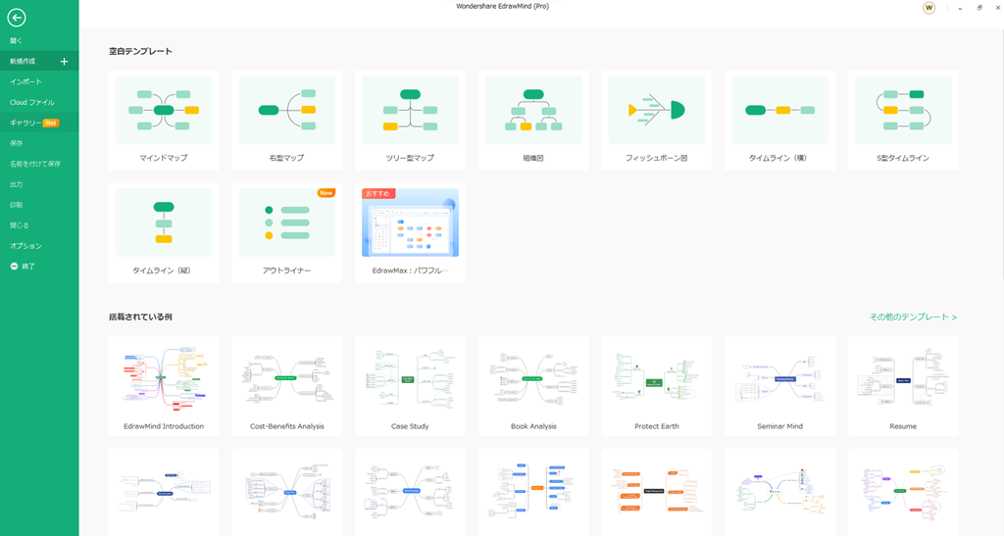Select the マインドマップ blank template
Image resolution: width=1004 pixels, height=536 pixels.
164,121
